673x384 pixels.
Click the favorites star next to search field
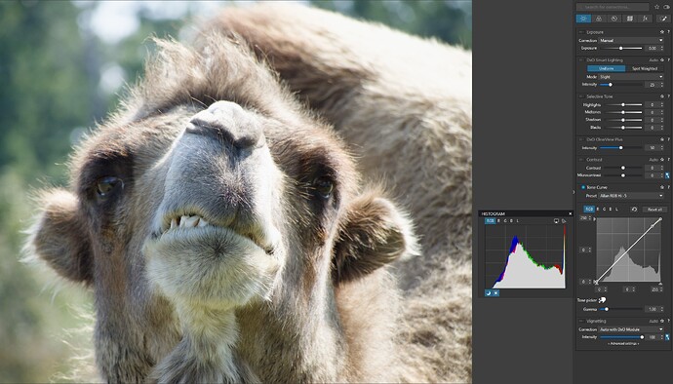click(x=656, y=7)
